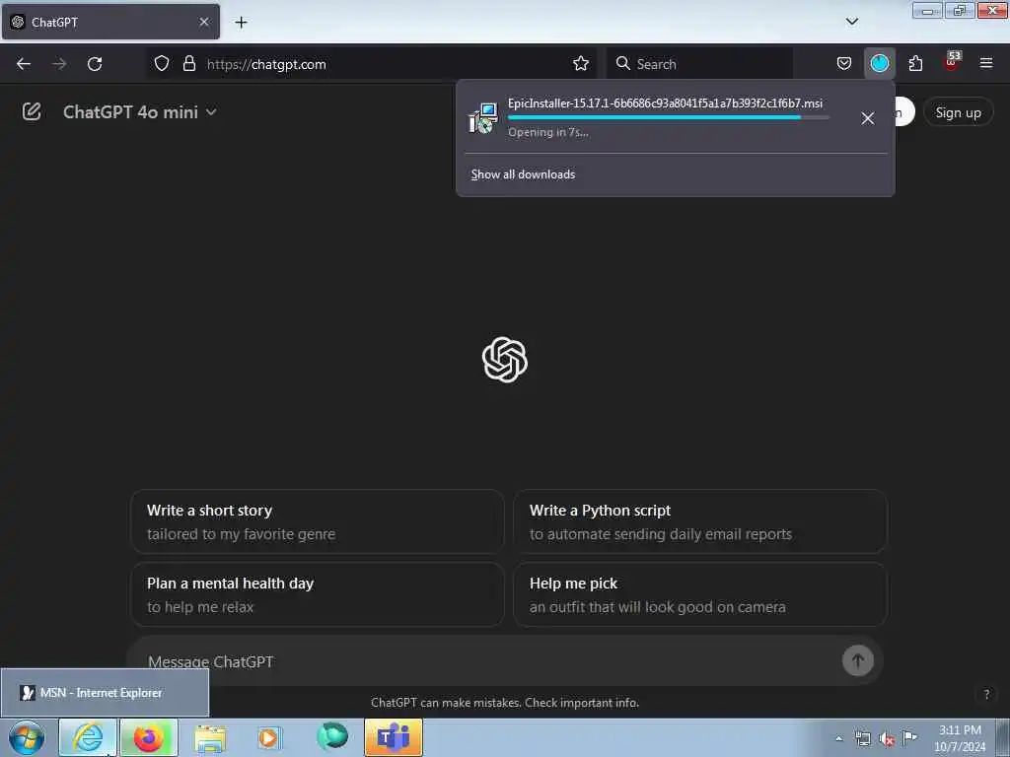Click the network tray icon
Screen dimensions: 1010x757
pos(862,738)
